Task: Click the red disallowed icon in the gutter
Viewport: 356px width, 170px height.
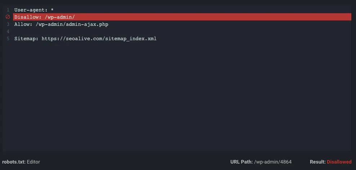Action: (x=8, y=17)
